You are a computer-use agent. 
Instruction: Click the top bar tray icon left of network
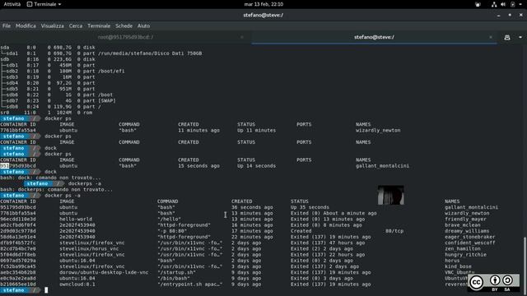tap(478, 4)
